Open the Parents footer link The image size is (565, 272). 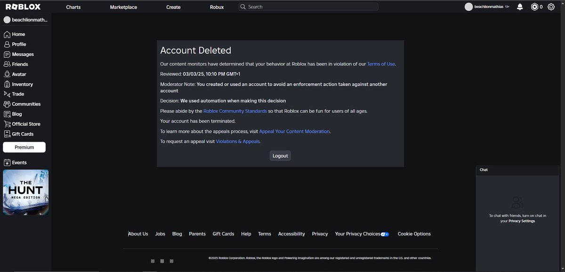[x=197, y=234]
